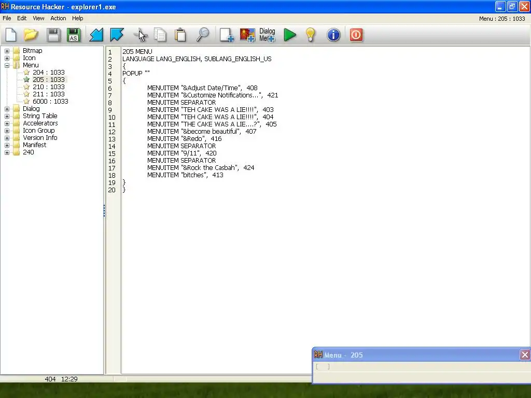Click the blue info icon
This screenshot has height=398, width=531.
tap(333, 35)
